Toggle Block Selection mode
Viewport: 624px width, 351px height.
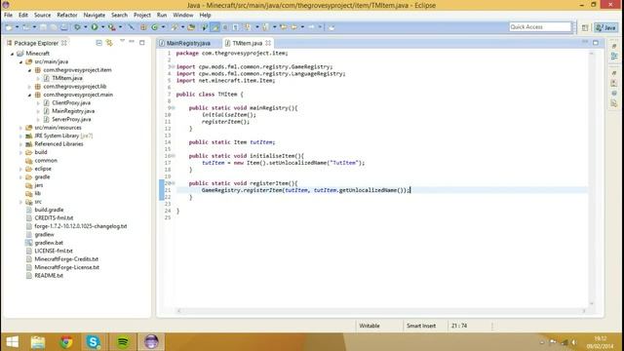pos(225,27)
